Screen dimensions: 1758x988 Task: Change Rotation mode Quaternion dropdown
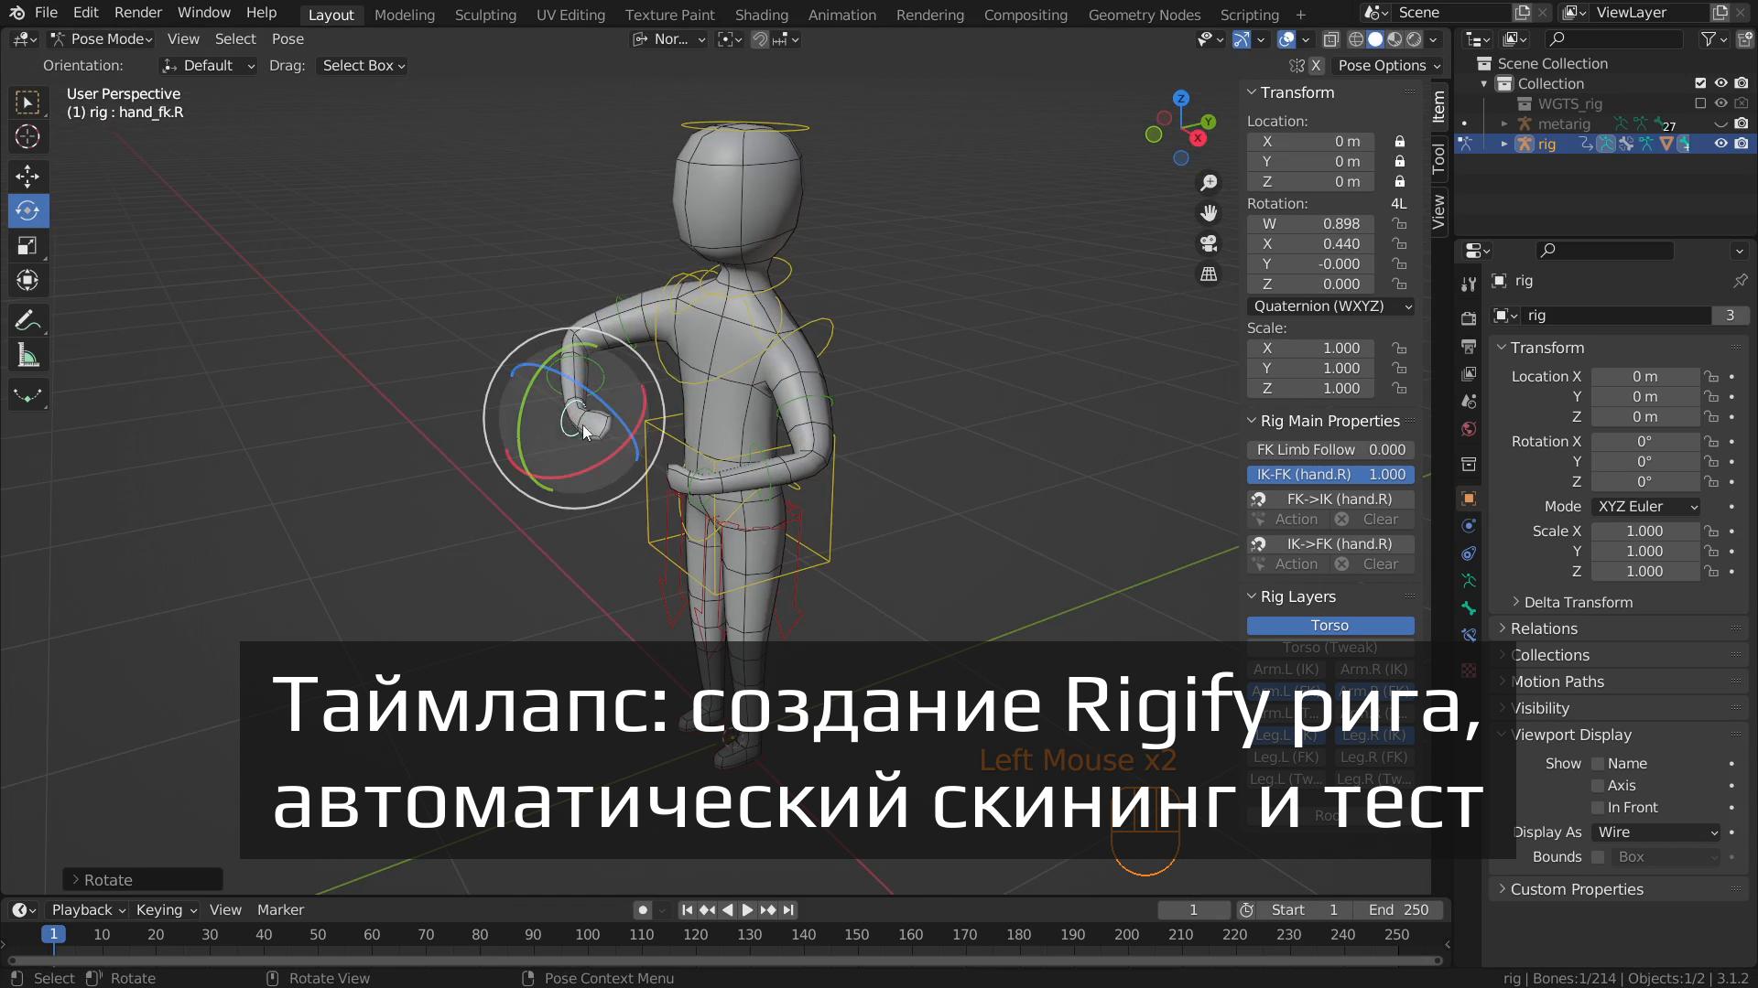coord(1329,306)
